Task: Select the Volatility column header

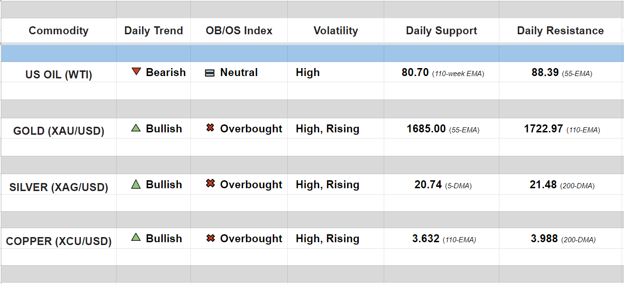Action: [335, 31]
